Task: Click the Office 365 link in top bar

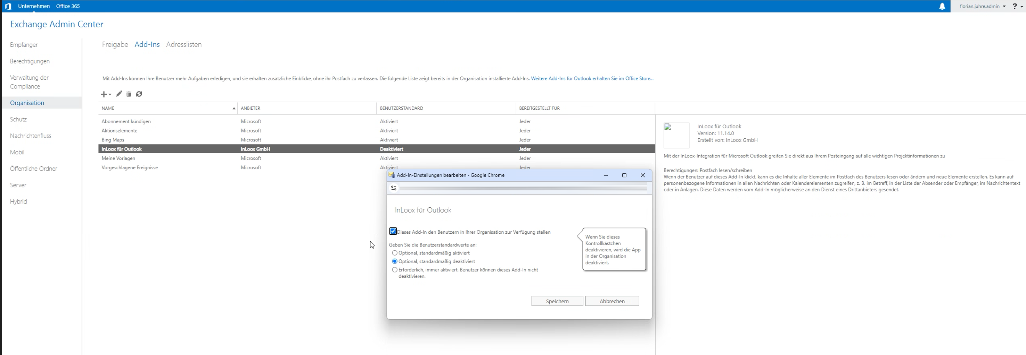Action: 68,6
